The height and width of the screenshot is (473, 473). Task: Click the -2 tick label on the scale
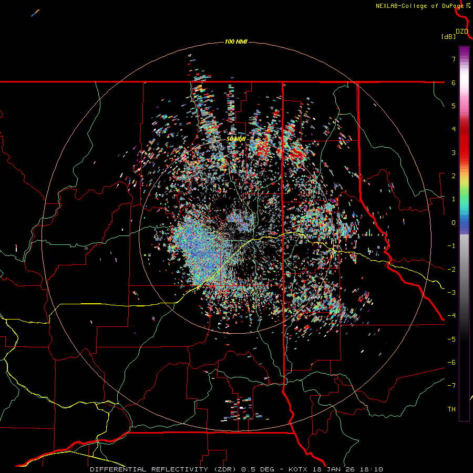coord(451,270)
